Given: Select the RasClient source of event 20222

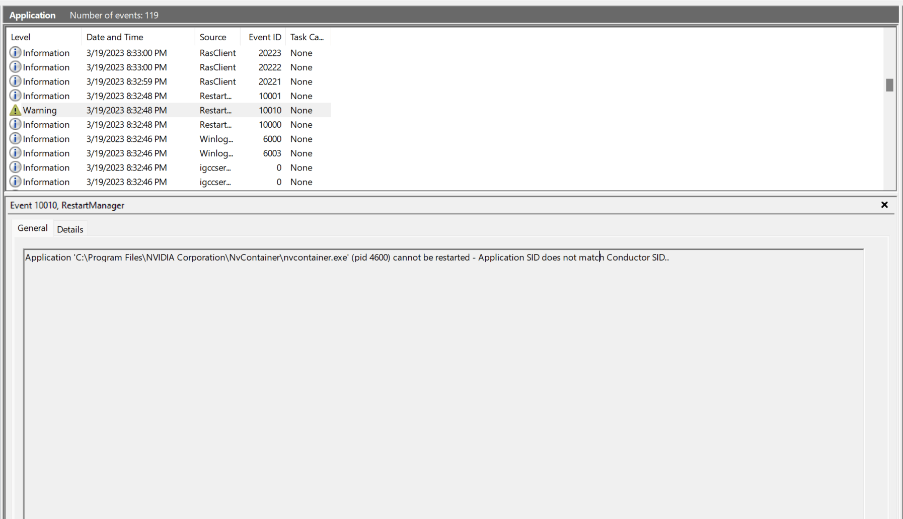Looking at the screenshot, I should point(217,67).
